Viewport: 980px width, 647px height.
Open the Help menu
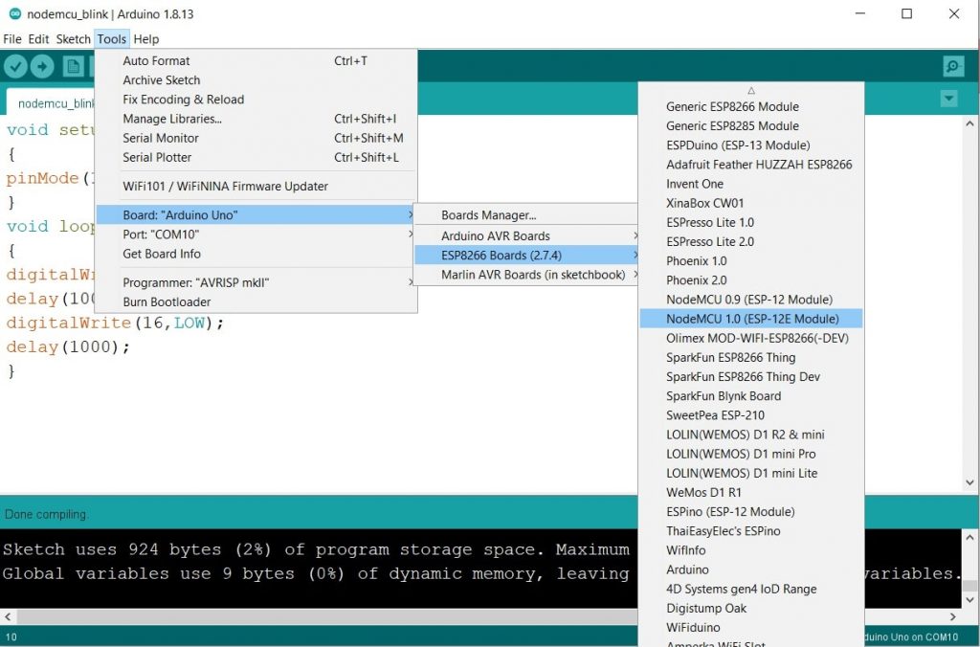pos(146,38)
